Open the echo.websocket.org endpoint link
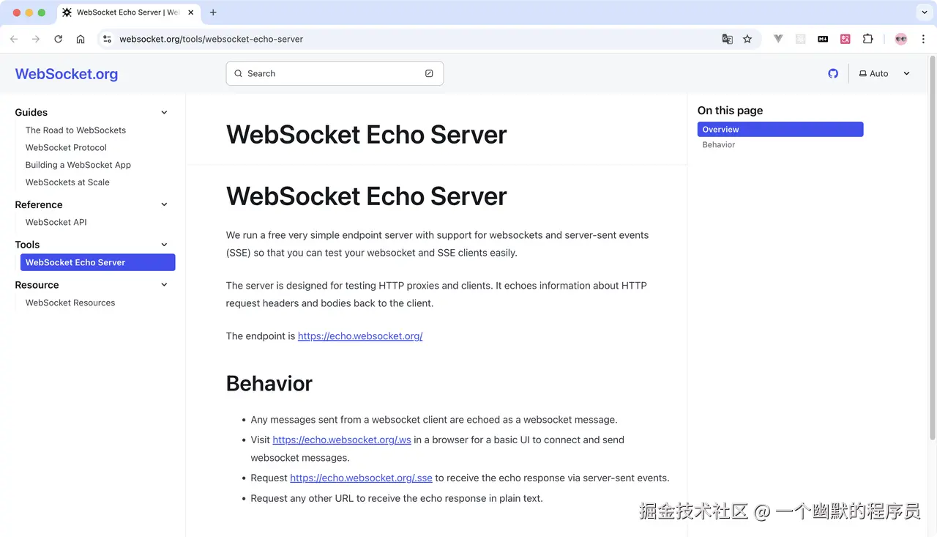The image size is (937, 537). 359,336
